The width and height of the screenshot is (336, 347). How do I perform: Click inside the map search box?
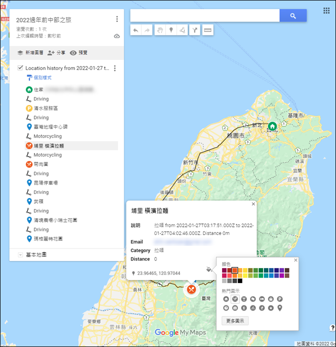[x=205, y=15]
